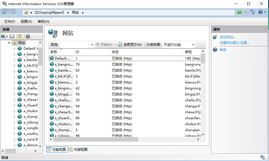
Task: Click the Save connections disk icon
Action: (x=12, y=36)
